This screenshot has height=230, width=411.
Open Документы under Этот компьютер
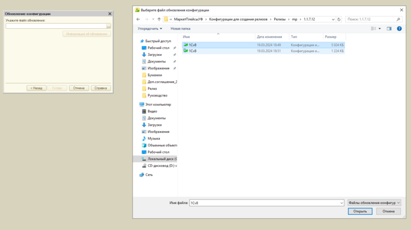pyautogui.click(x=156, y=118)
